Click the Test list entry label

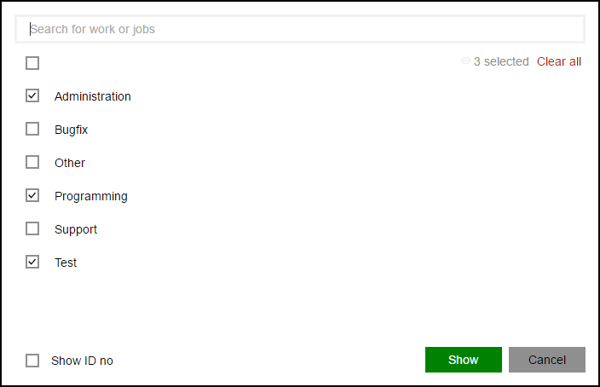[x=66, y=263]
